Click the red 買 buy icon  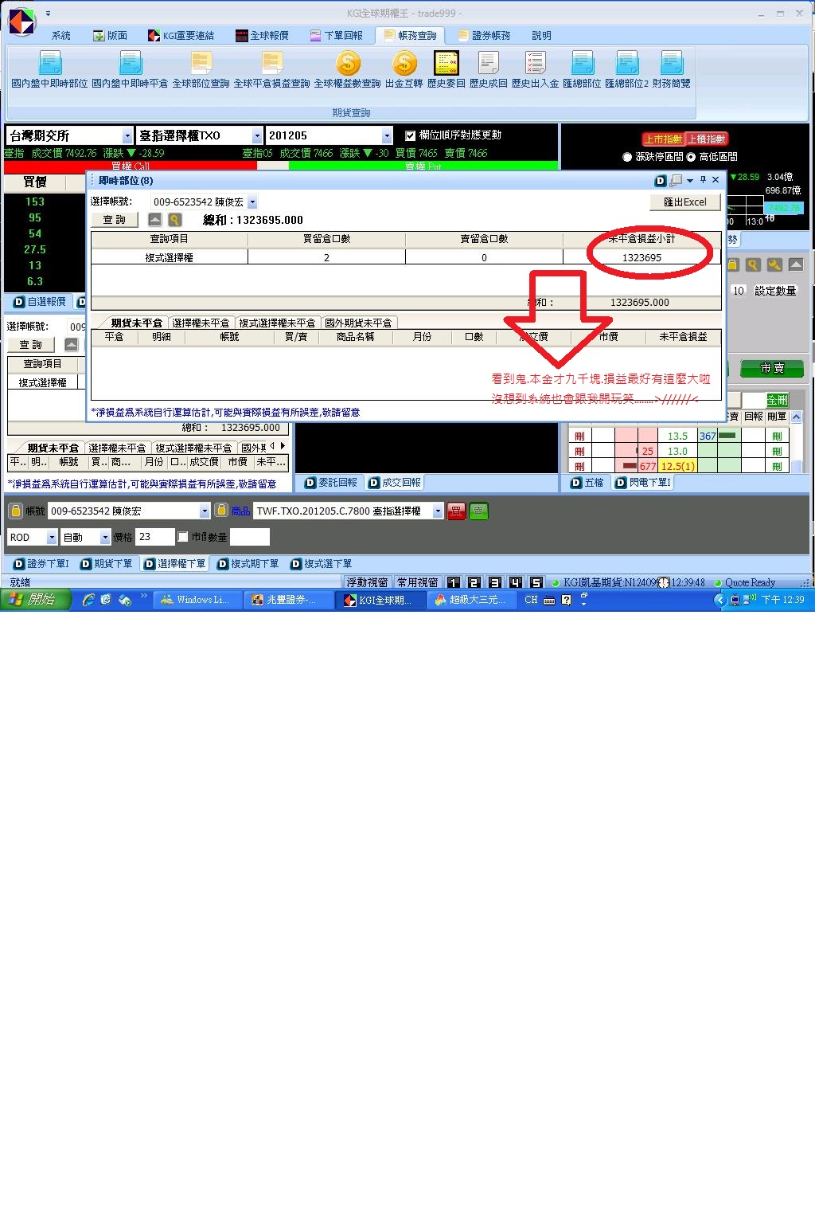click(456, 511)
